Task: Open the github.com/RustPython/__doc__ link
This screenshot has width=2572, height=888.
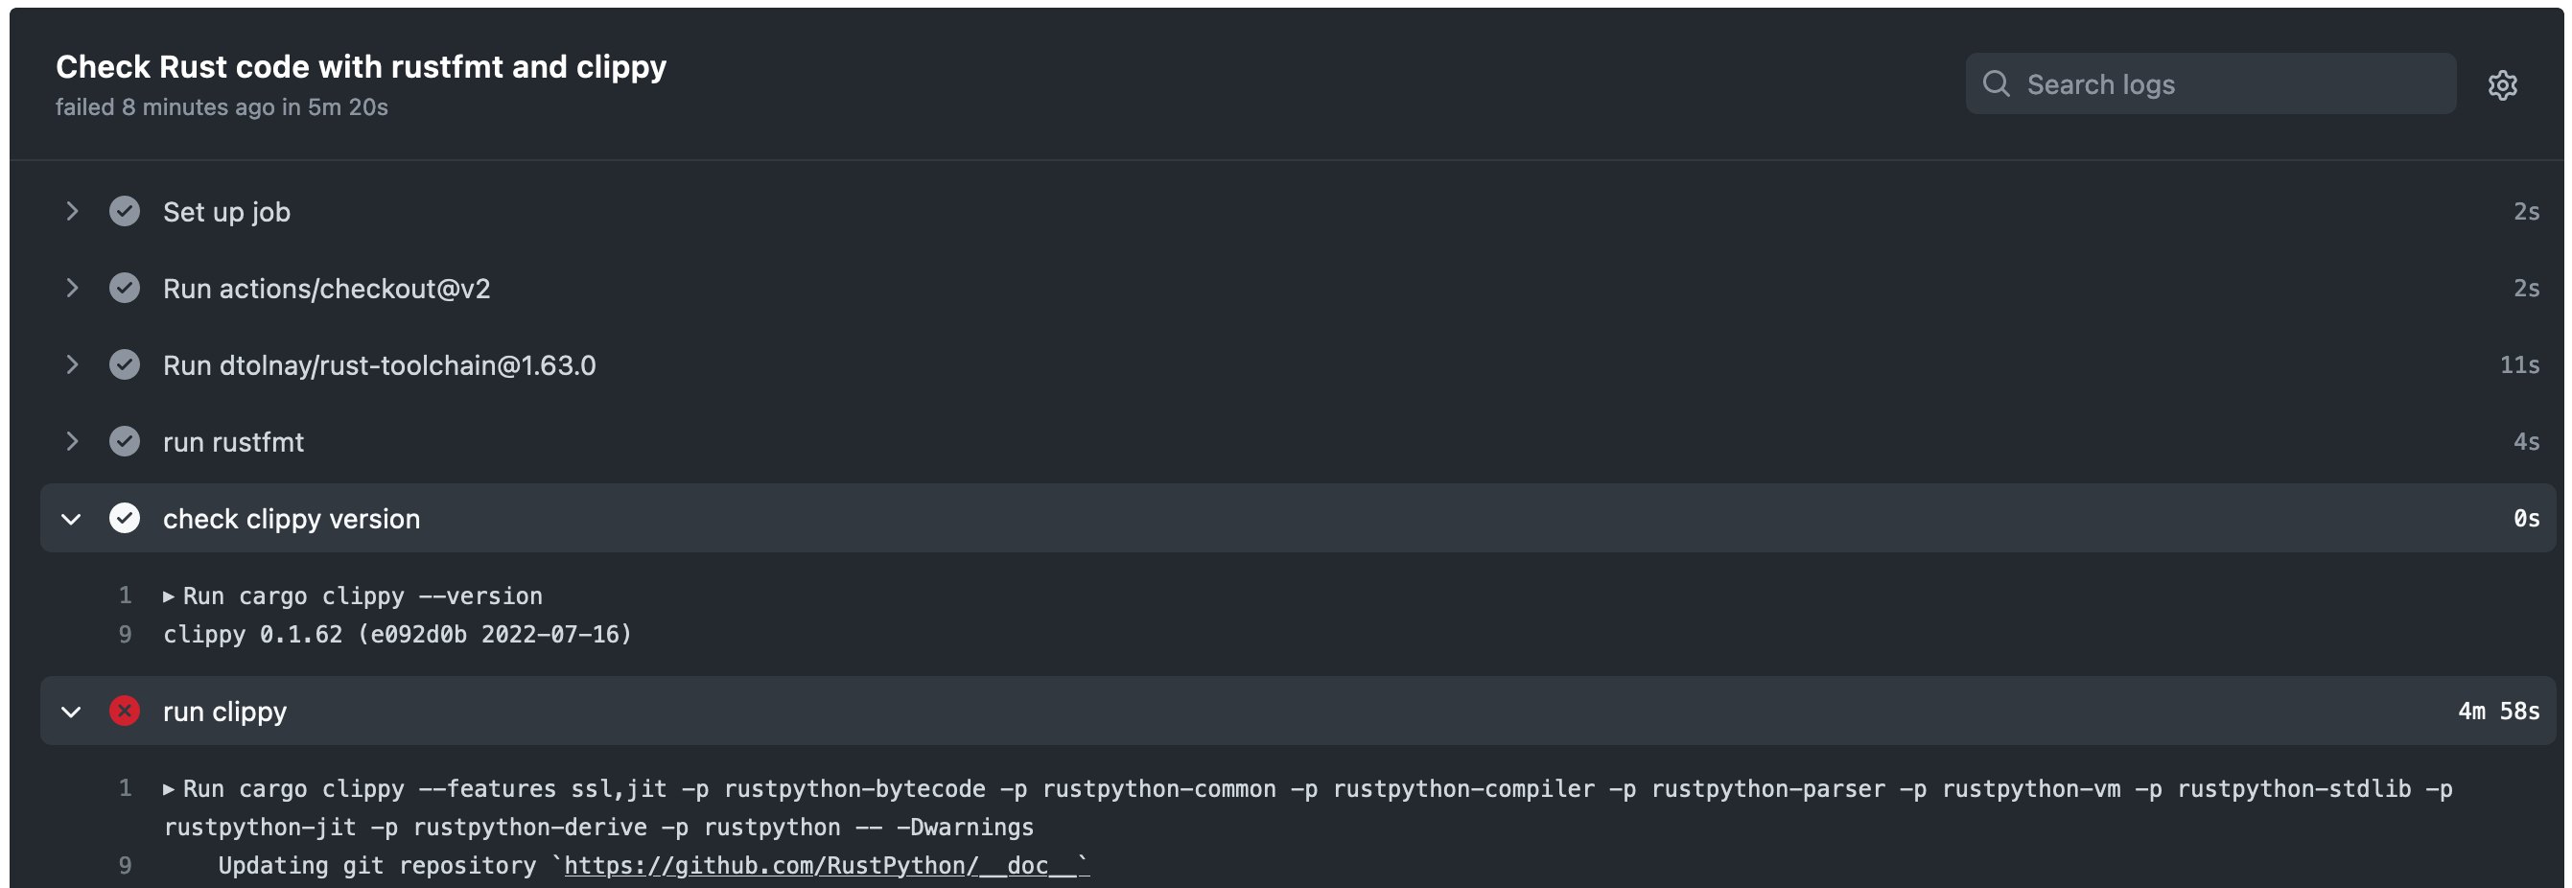Action: tap(827, 866)
